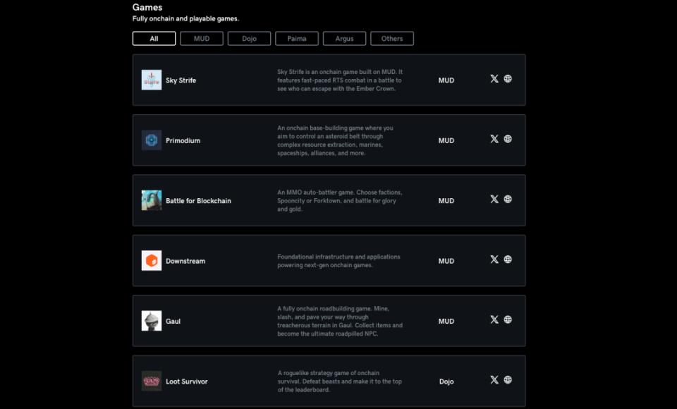Viewport: 677px width, 409px height.
Task: Click Loot Survivor's website globe icon
Action: (508, 379)
